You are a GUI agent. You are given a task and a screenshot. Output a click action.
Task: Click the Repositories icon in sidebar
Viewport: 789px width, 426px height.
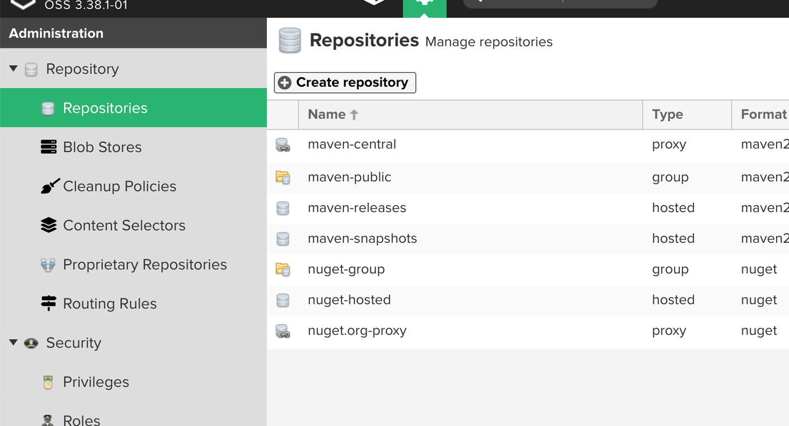(x=48, y=109)
